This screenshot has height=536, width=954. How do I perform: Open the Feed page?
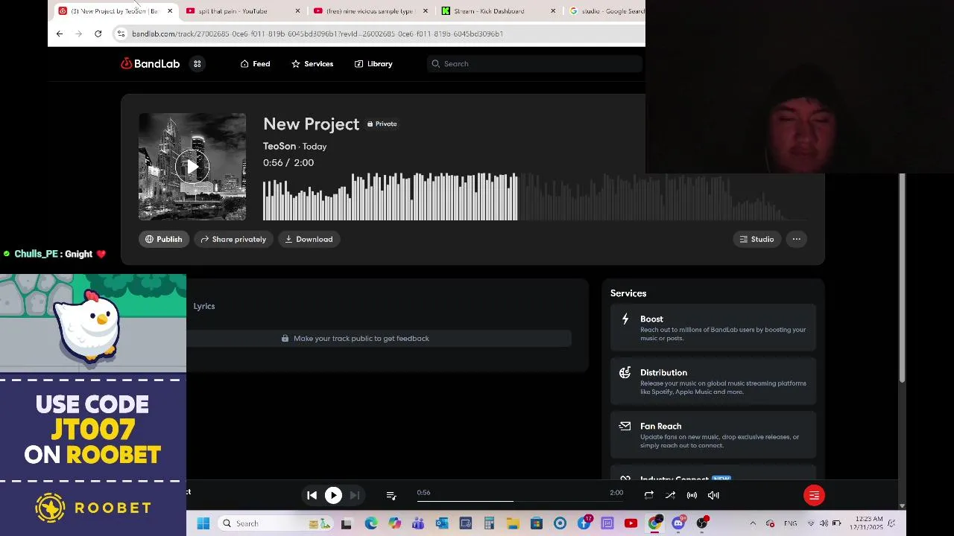click(x=255, y=64)
